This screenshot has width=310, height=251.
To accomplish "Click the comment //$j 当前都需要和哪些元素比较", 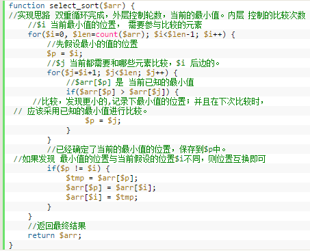I will (133, 63).
